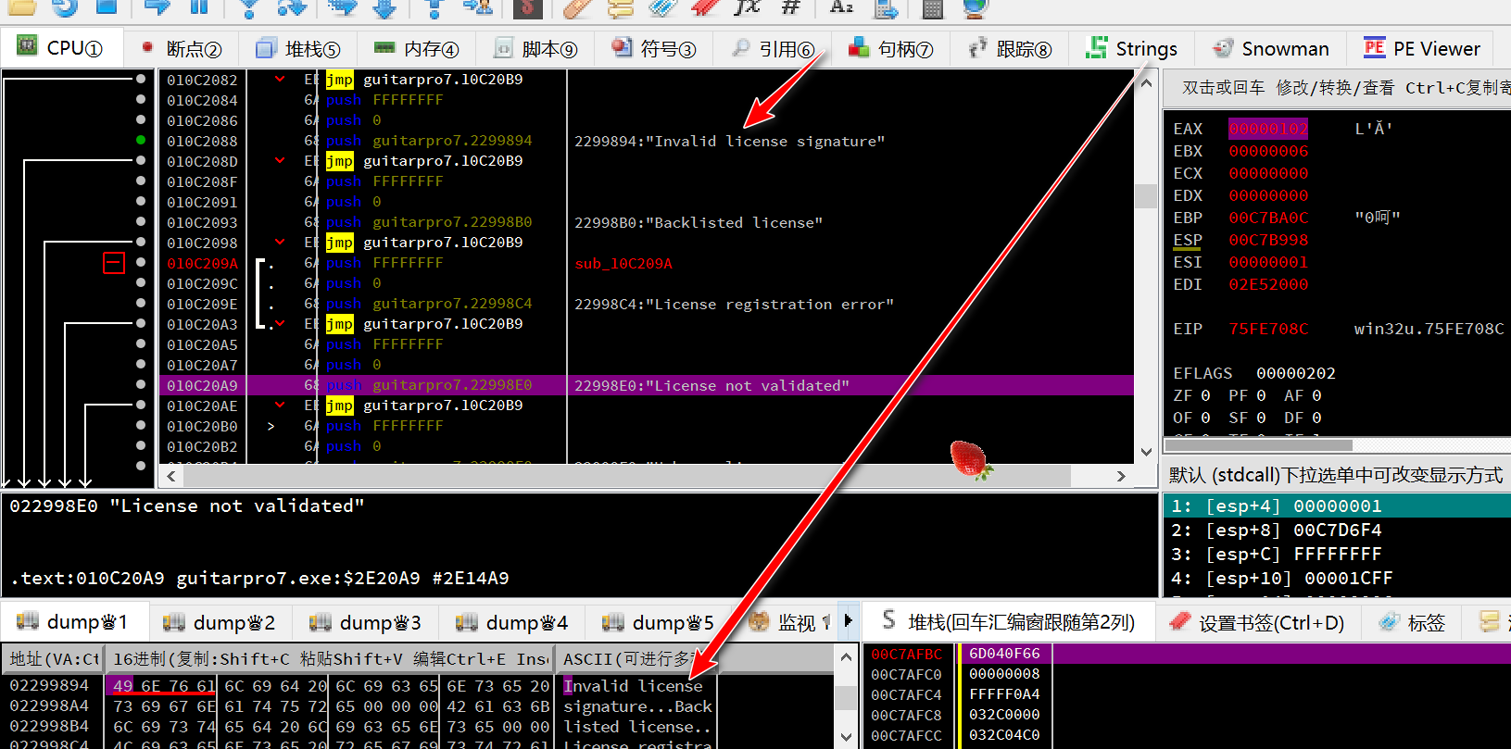This screenshot has width=1511, height=749.
Task: Select EAX register value 00000102
Action: (1268, 129)
